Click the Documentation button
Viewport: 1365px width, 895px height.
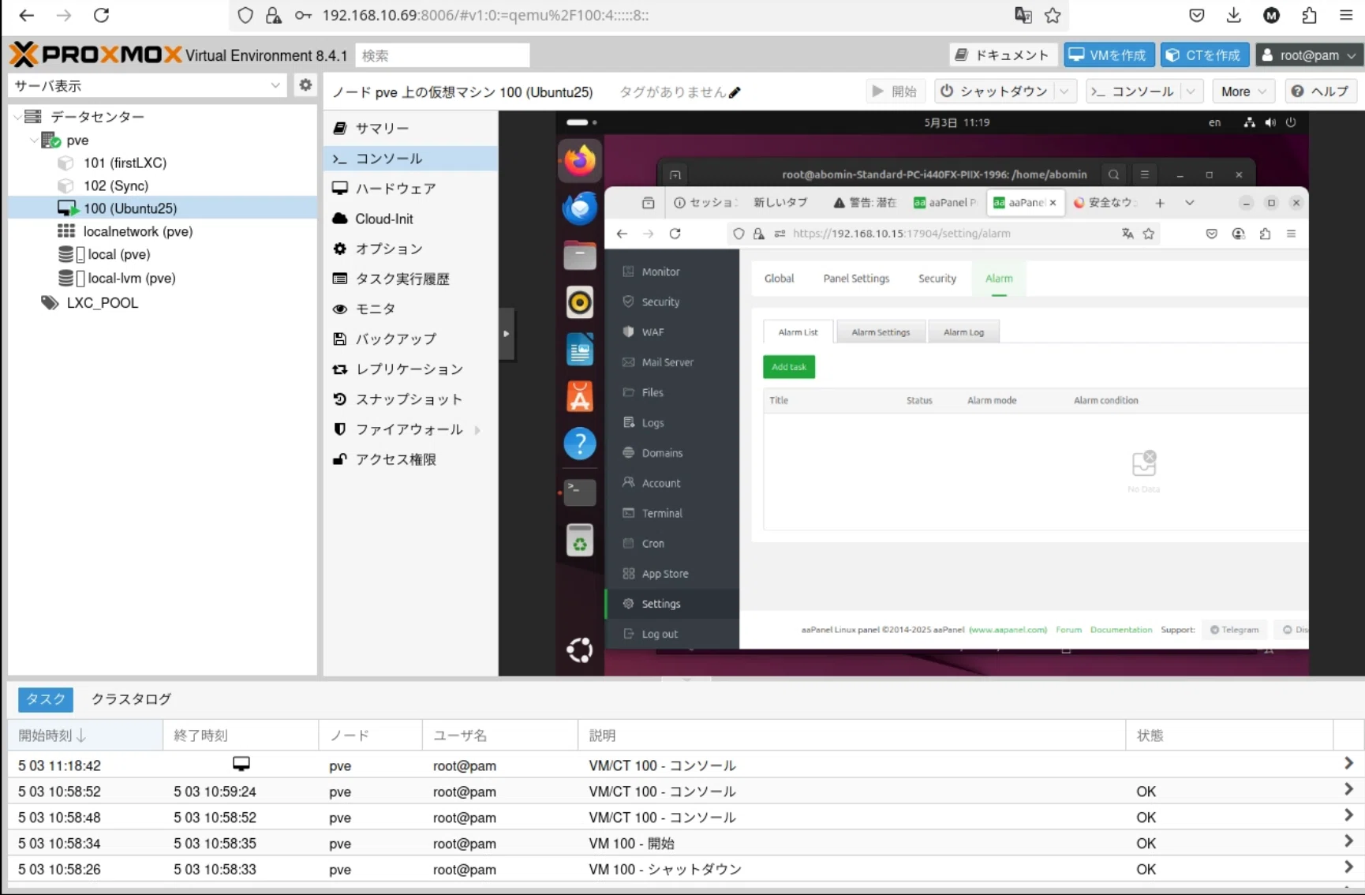pyautogui.click(x=1002, y=55)
